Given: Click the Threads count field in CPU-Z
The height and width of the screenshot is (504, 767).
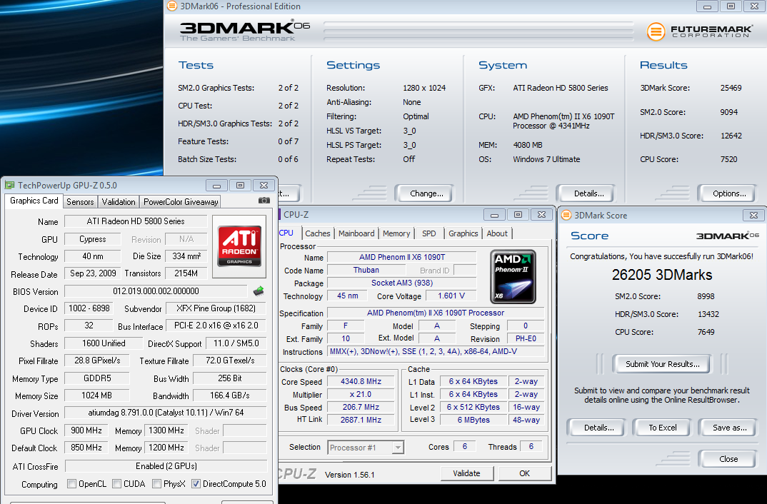Looking at the screenshot, I should 531,446.
